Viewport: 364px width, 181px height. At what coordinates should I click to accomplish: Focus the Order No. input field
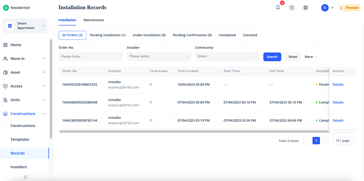[x=91, y=57]
